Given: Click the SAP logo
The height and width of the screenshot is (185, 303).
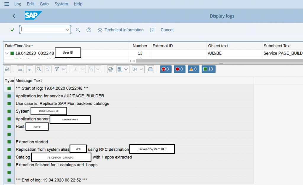Looking at the screenshot, I should [33, 15].
